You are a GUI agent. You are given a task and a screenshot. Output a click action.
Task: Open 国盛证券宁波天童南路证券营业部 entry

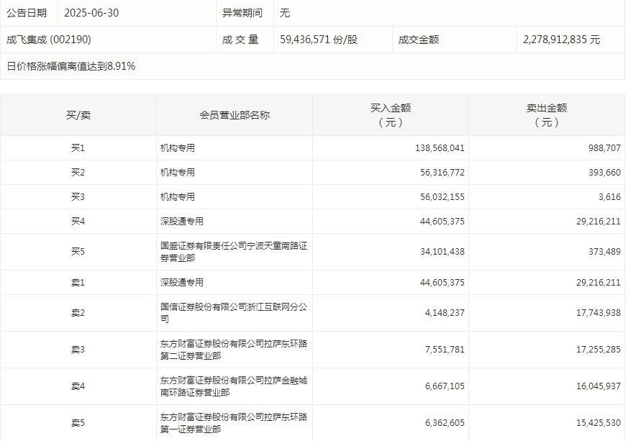[x=230, y=252]
